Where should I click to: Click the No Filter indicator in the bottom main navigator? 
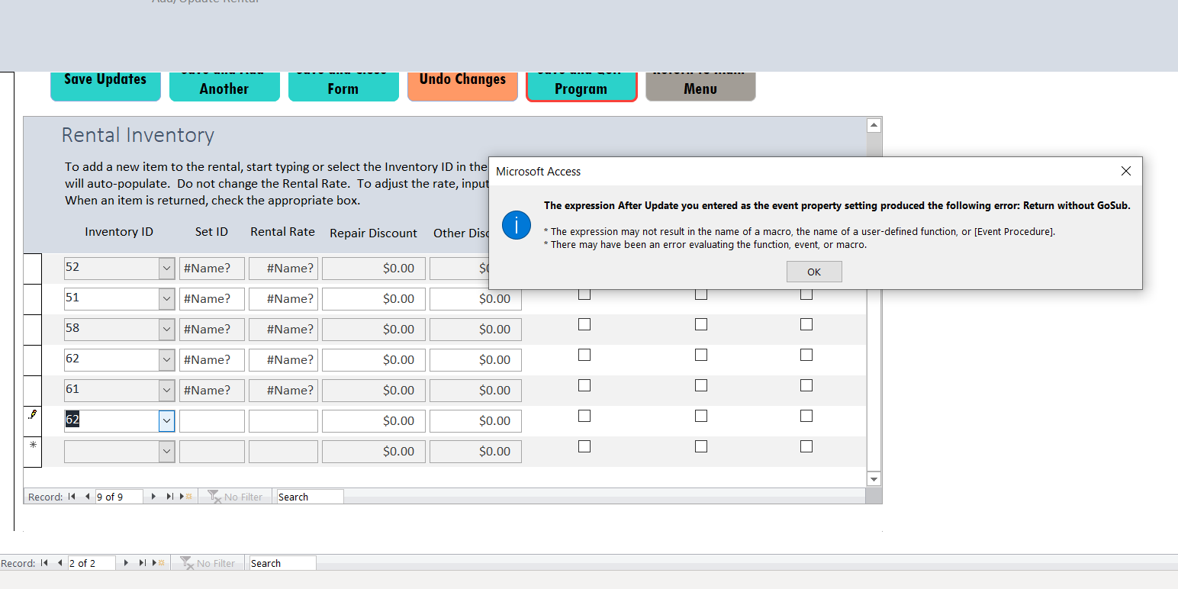pos(208,563)
